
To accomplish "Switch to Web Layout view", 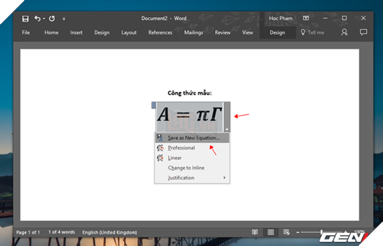I will pyautogui.click(x=286, y=232).
